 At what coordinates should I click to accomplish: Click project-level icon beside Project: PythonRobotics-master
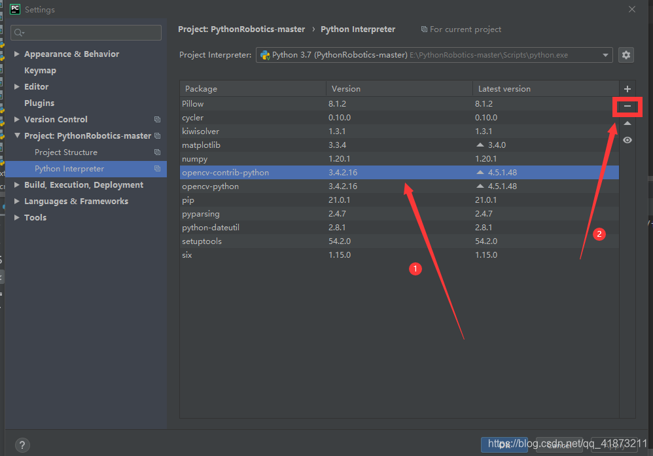[157, 136]
